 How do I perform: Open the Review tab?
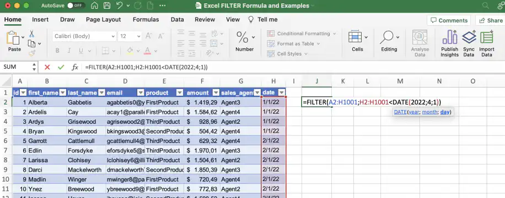tap(205, 20)
